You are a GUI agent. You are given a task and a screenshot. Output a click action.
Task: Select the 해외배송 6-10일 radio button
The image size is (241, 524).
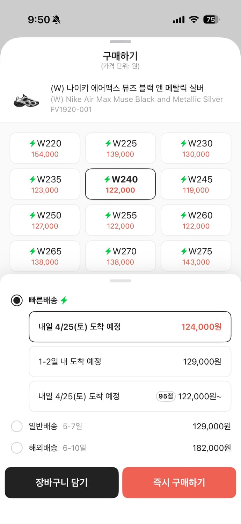[17, 448]
